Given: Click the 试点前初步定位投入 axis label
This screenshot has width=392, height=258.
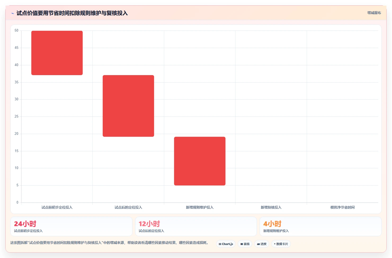Looking at the screenshot, I should (57, 207).
